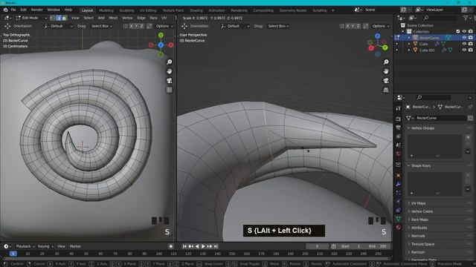Open the Scene properties tab icon
Screen dimensions: 476x267
(399, 145)
